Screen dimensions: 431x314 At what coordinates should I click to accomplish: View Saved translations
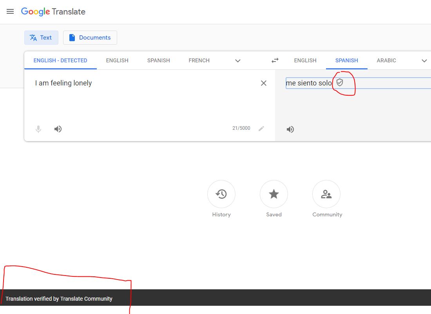[273, 194]
